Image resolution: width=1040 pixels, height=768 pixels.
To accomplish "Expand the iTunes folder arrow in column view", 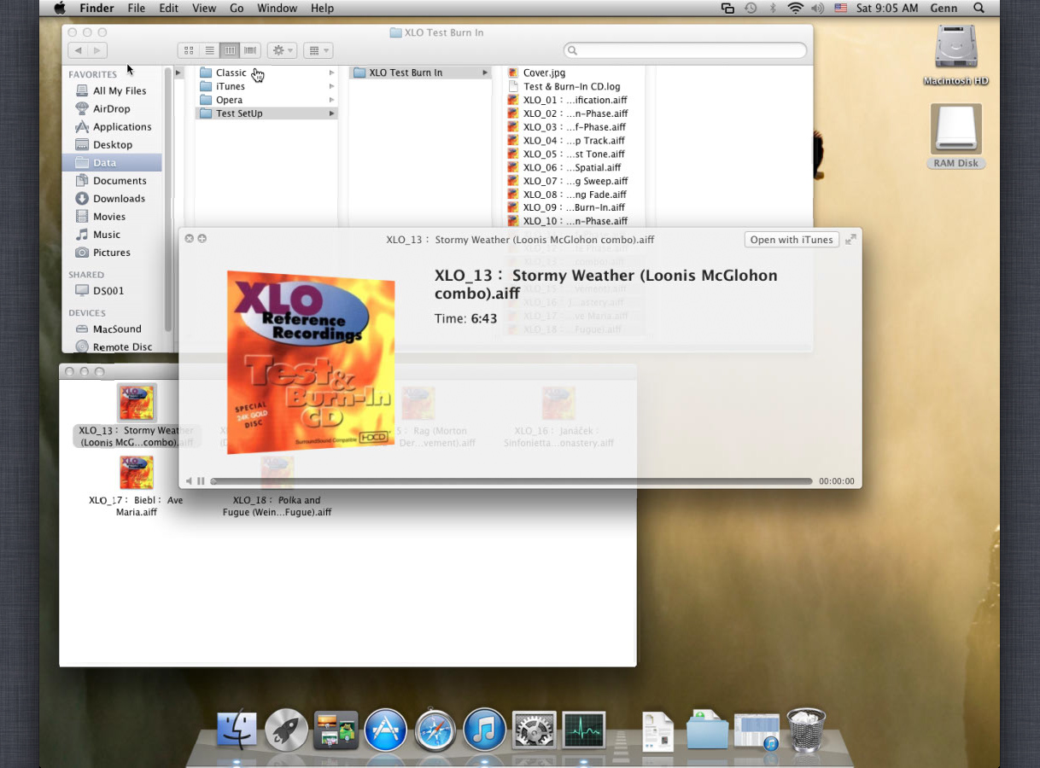I will (x=332, y=86).
